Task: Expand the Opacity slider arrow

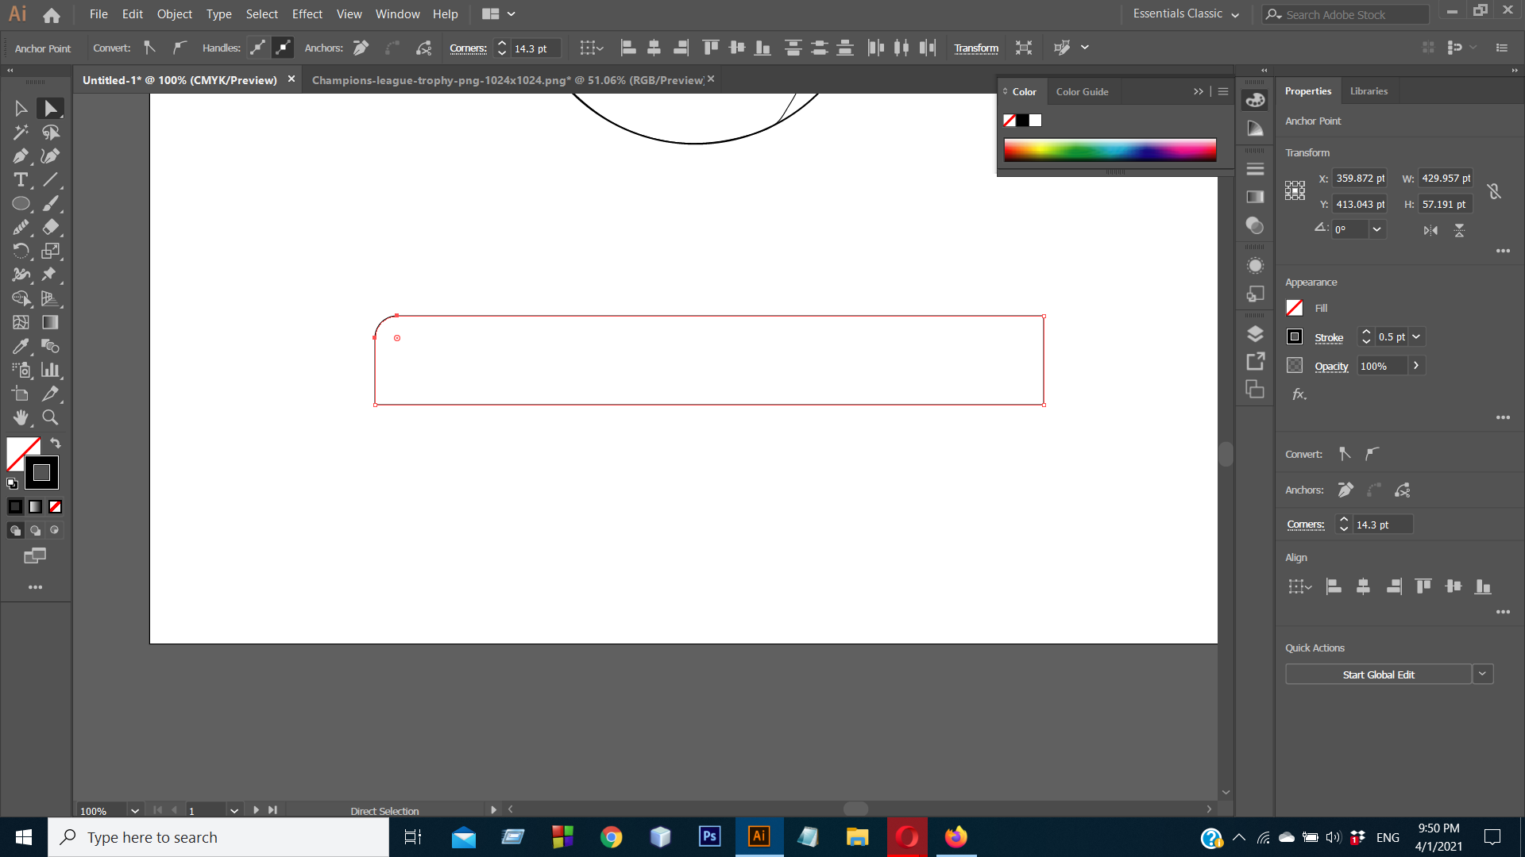Action: 1416,366
